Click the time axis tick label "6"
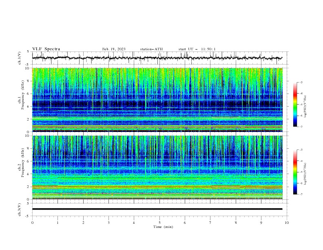 pos(185,223)
